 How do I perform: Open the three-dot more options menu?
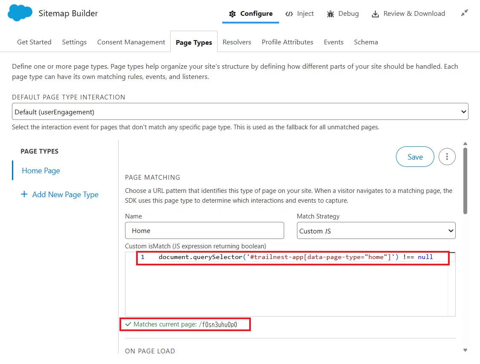(447, 157)
